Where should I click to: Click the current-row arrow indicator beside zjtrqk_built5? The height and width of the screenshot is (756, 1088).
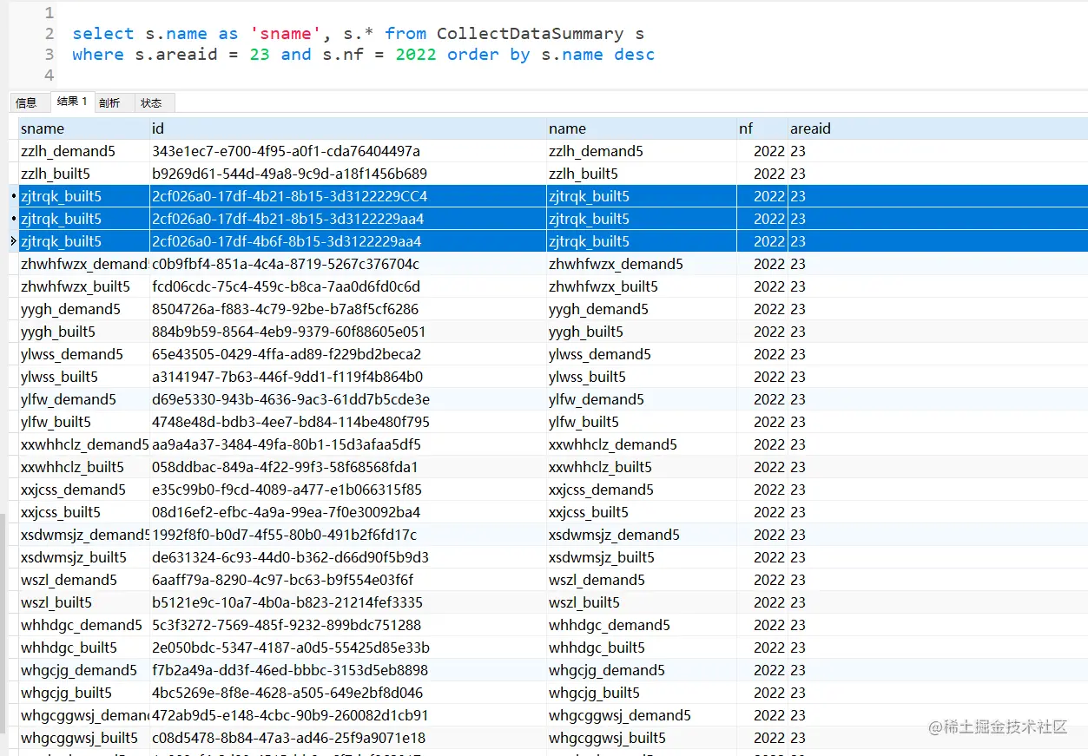coord(13,241)
